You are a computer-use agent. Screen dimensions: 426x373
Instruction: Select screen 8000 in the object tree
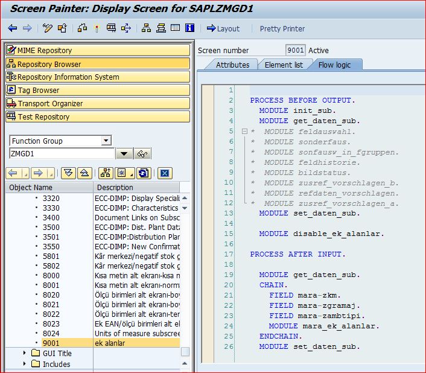click(x=51, y=275)
